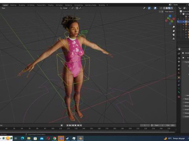Toggle X-ray display in the viewport header
Screen dimensions: 189x141
(x=161, y=8)
